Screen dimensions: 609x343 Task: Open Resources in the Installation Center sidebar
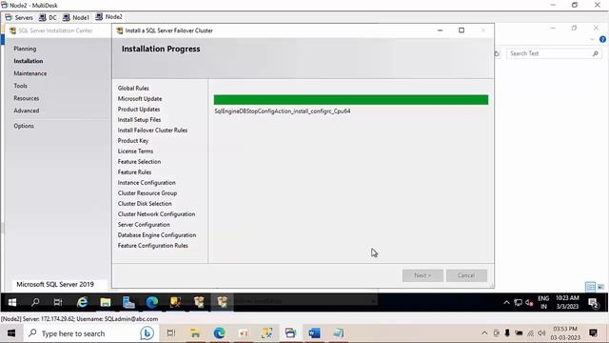point(27,98)
